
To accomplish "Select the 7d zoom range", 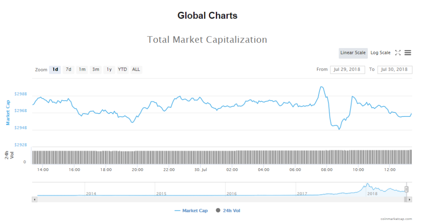I will click(x=69, y=70).
